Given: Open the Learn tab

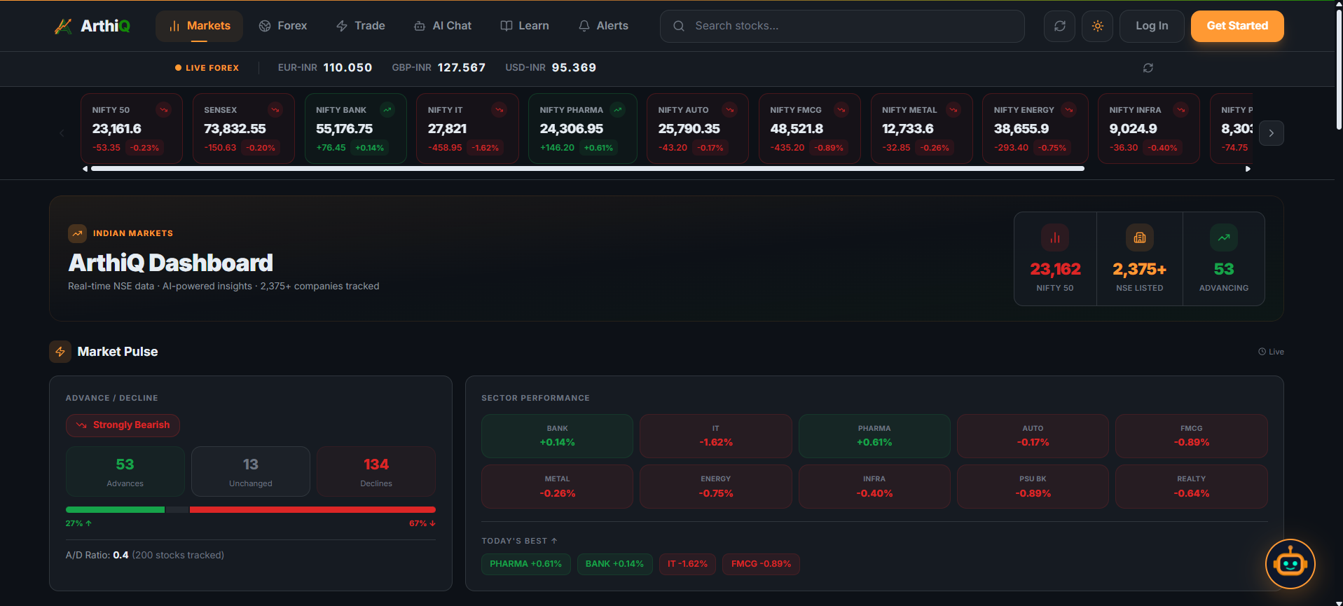Looking at the screenshot, I should click(x=525, y=26).
